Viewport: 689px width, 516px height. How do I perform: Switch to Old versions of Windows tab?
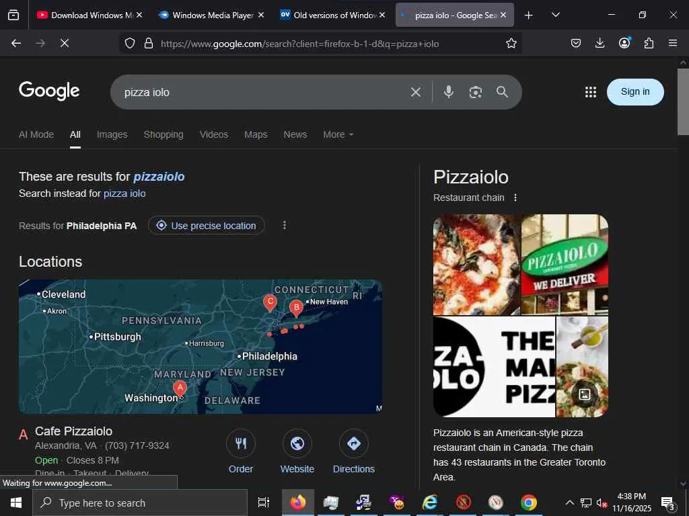click(x=334, y=15)
